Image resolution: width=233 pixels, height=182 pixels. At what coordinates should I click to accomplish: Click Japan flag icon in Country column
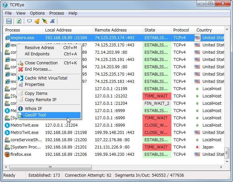pyautogui.click(x=197, y=147)
